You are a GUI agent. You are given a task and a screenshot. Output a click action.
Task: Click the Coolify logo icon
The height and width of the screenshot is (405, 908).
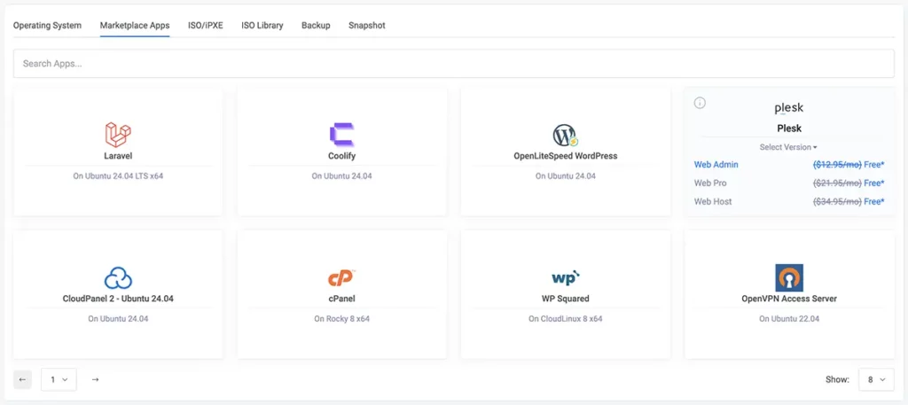coord(341,134)
